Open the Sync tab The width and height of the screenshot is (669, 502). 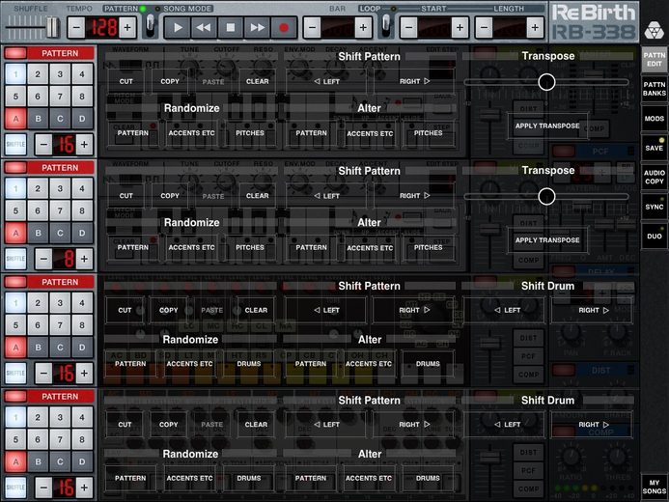[655, 207]
